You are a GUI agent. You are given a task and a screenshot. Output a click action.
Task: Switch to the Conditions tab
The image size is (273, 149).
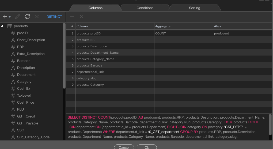coord(145,8)
